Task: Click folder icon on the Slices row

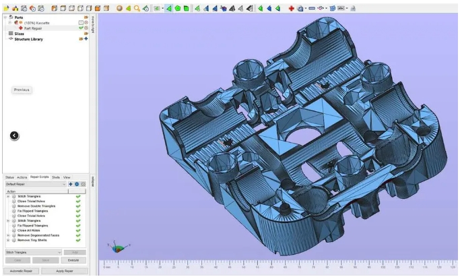Action: 86,33
